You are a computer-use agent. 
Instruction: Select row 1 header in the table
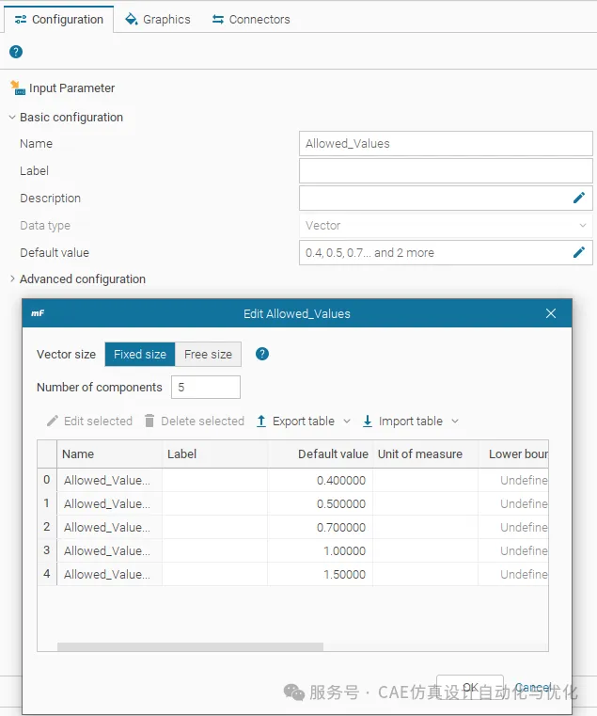(47, 503)
